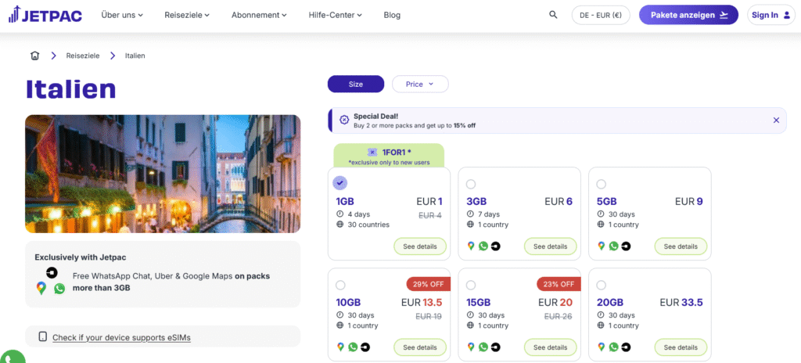See details for 20GB pack

tap(681, 347)
